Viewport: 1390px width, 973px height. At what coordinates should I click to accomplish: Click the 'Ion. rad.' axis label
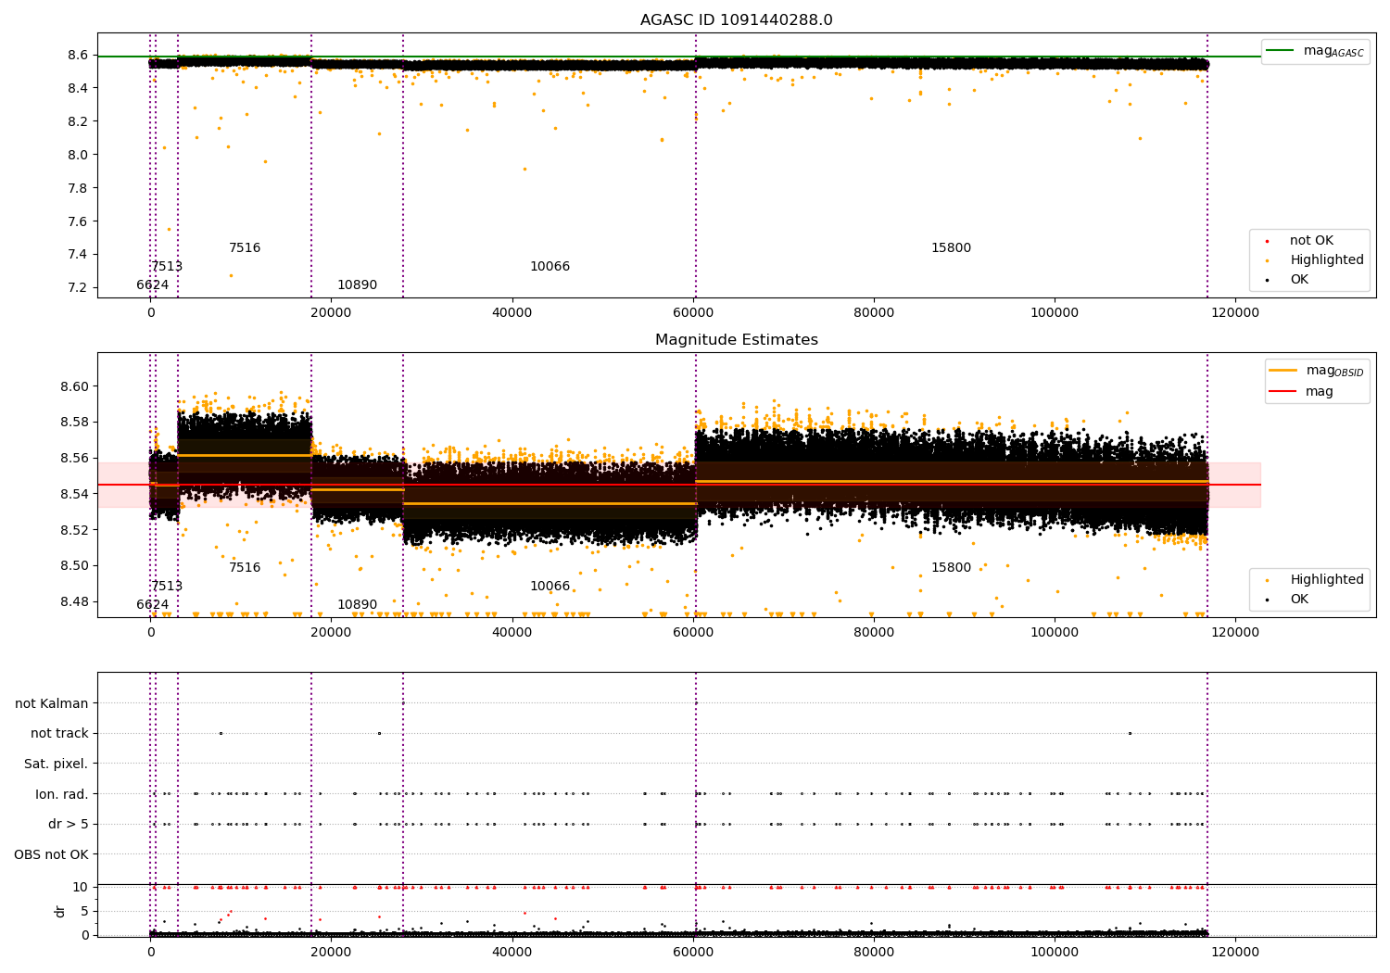(62, 794)
